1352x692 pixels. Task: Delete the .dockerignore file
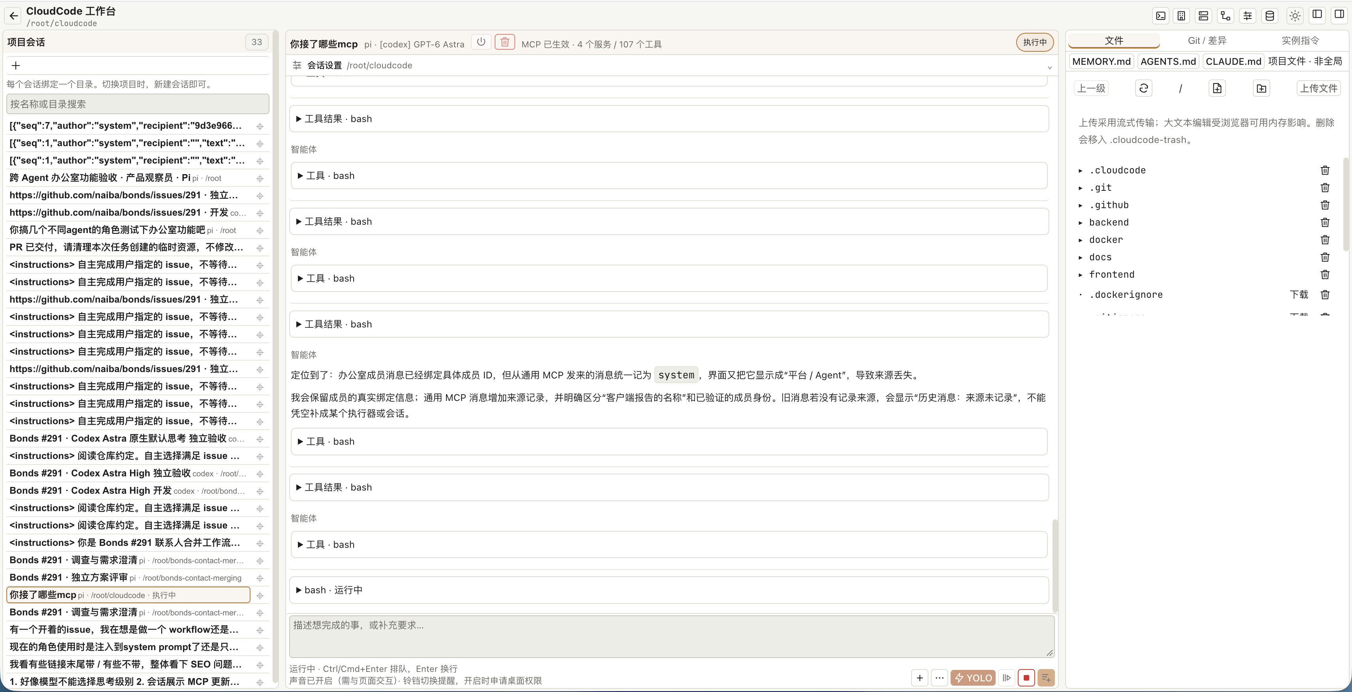(1325, 295)
